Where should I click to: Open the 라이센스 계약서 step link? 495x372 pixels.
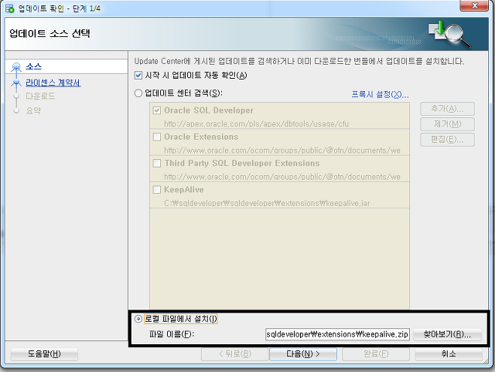pyautogui.click(x=53, y=83)
